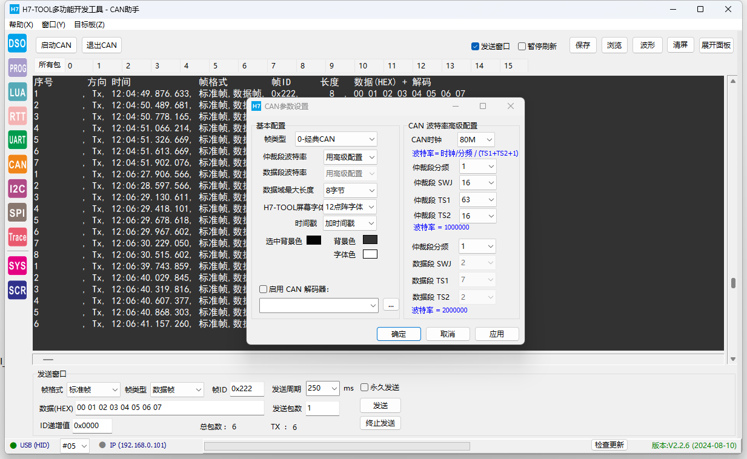Viewport: 747px width, 459px height.
Task: Click 取消 in the CAN参数设置 dialog
Action: pyautogui.click(x=448, y=334)
